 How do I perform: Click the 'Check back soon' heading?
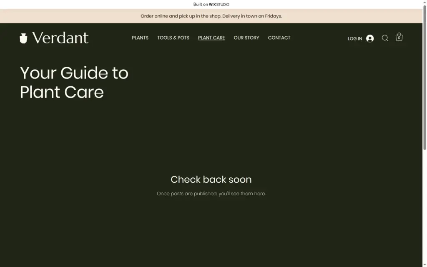211,179
